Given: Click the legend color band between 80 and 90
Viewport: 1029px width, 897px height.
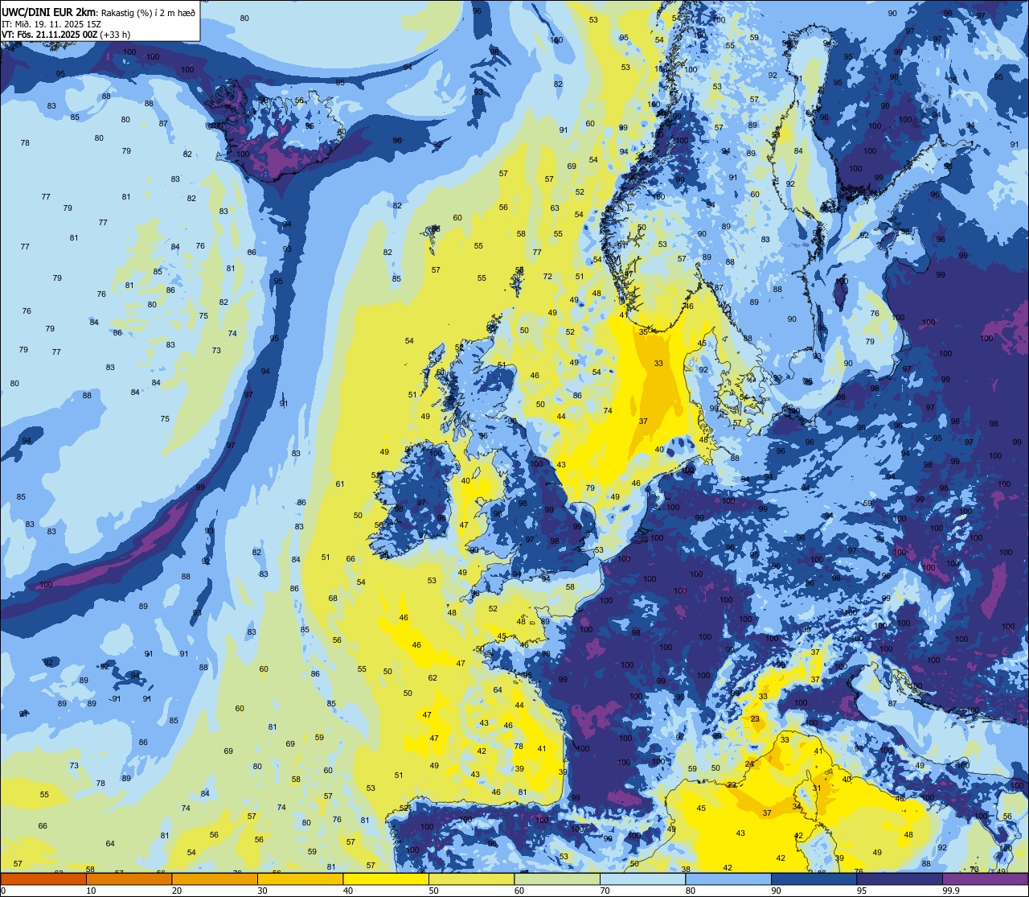Looking at the screenshot, I should coord(728,878).
